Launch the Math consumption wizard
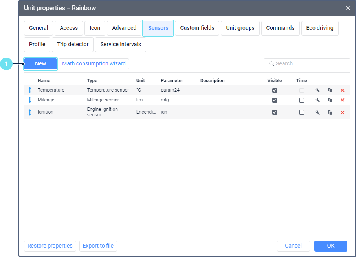The width and height of the screenshot is (356, 257). point(94,64)
